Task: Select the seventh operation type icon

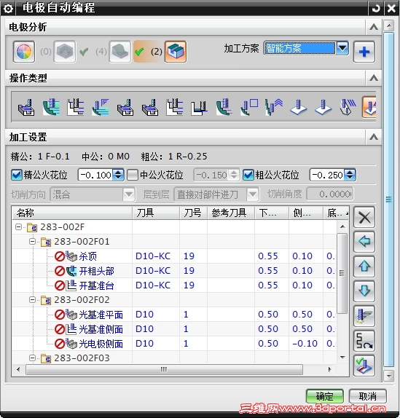Action: tap(175, 107)
